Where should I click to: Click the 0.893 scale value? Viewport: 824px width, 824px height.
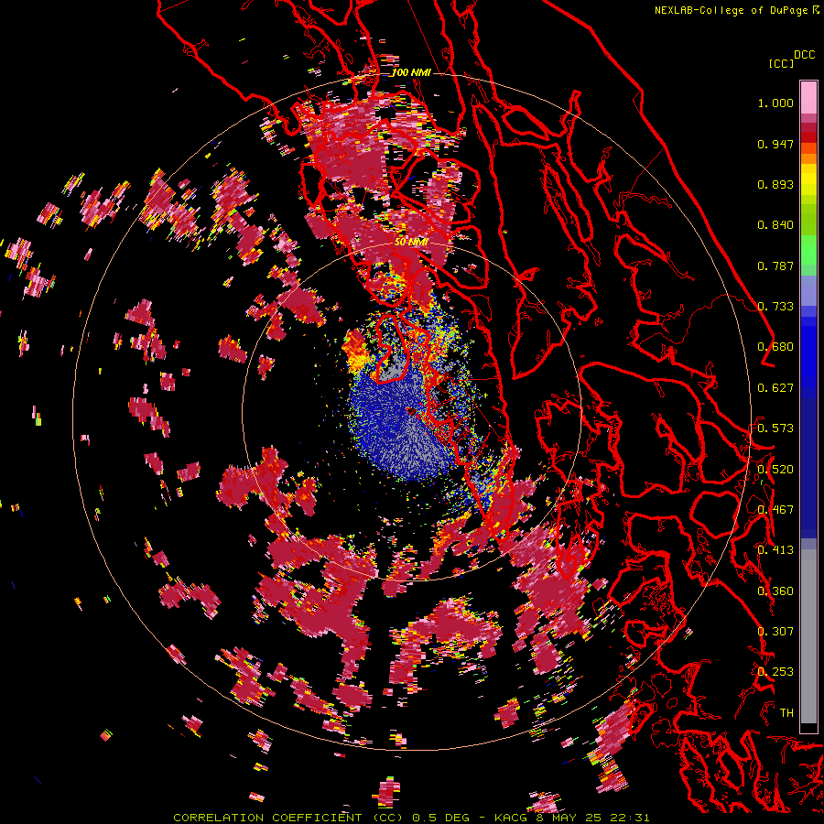[775, 184]
